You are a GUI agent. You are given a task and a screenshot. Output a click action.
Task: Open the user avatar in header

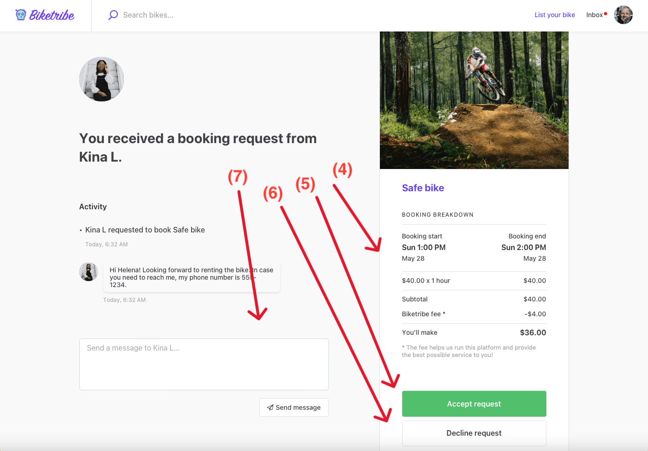coord(623,15)
